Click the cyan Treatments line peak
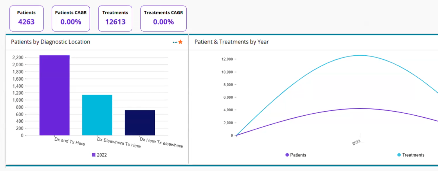The image size is (438, 171). 360,55
